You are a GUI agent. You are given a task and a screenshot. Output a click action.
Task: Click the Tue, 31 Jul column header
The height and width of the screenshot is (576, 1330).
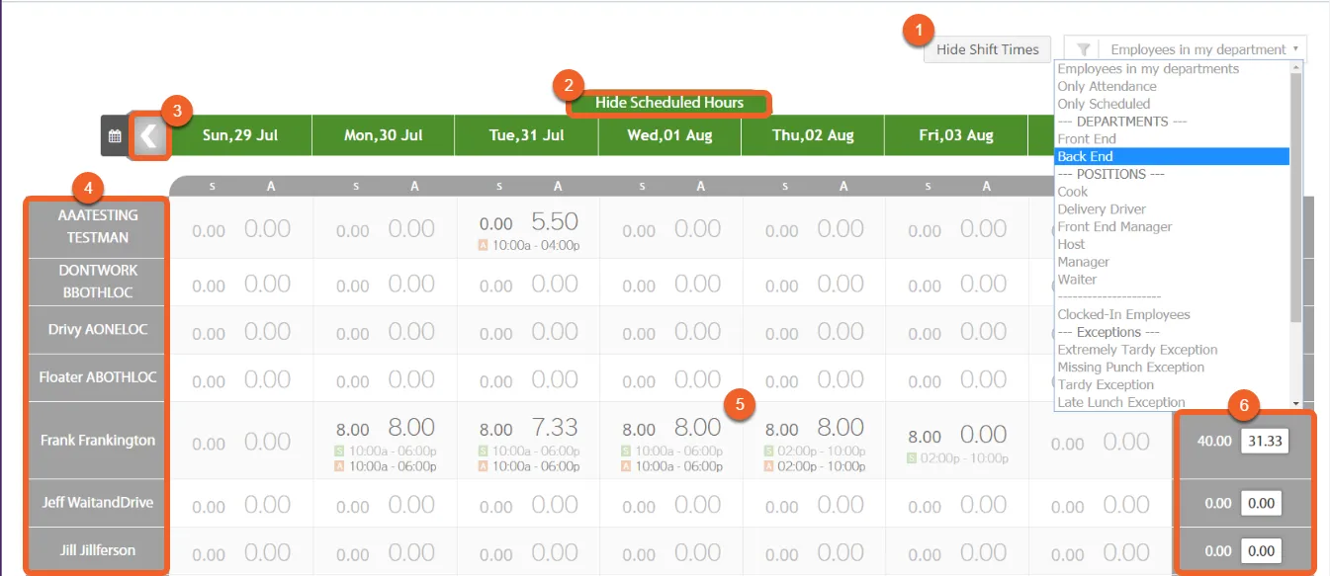point(527,135)
